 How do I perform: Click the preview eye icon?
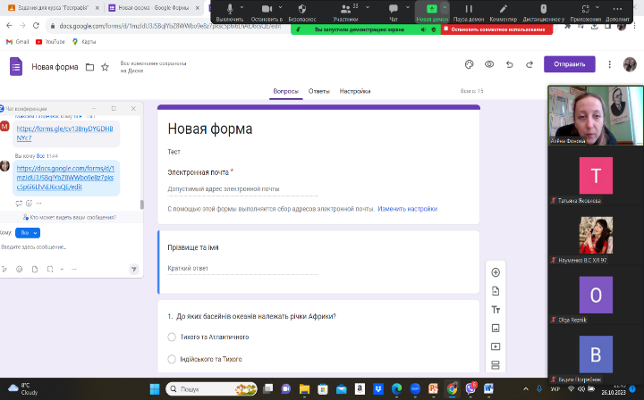[x=489, y=64]
